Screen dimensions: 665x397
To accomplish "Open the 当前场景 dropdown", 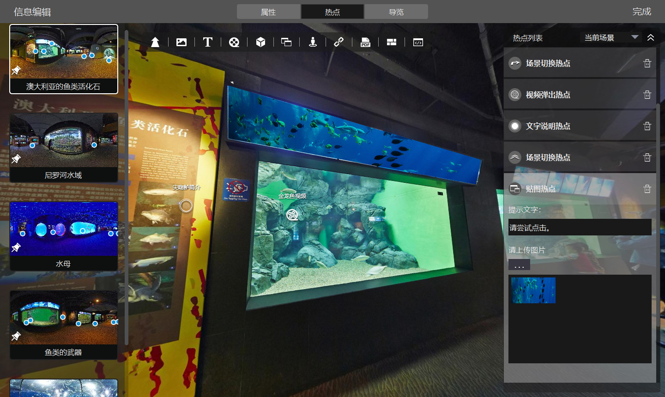I will click(610, 37).
